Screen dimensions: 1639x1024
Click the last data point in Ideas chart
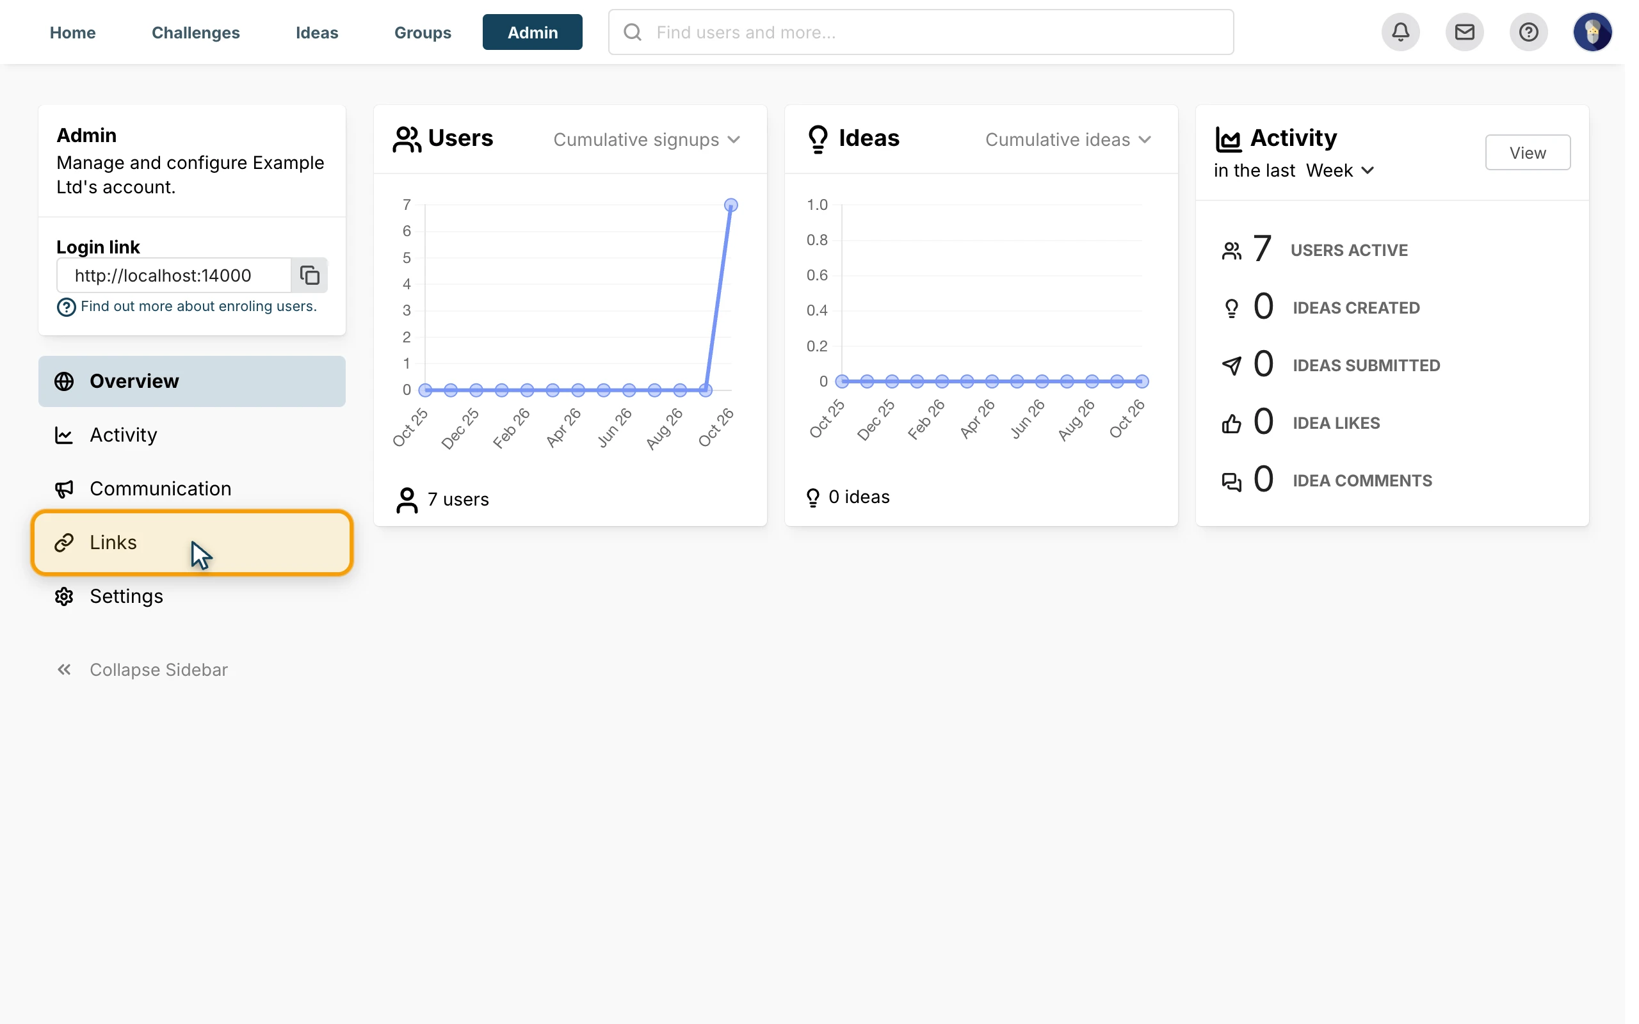tap(1142, 381)
